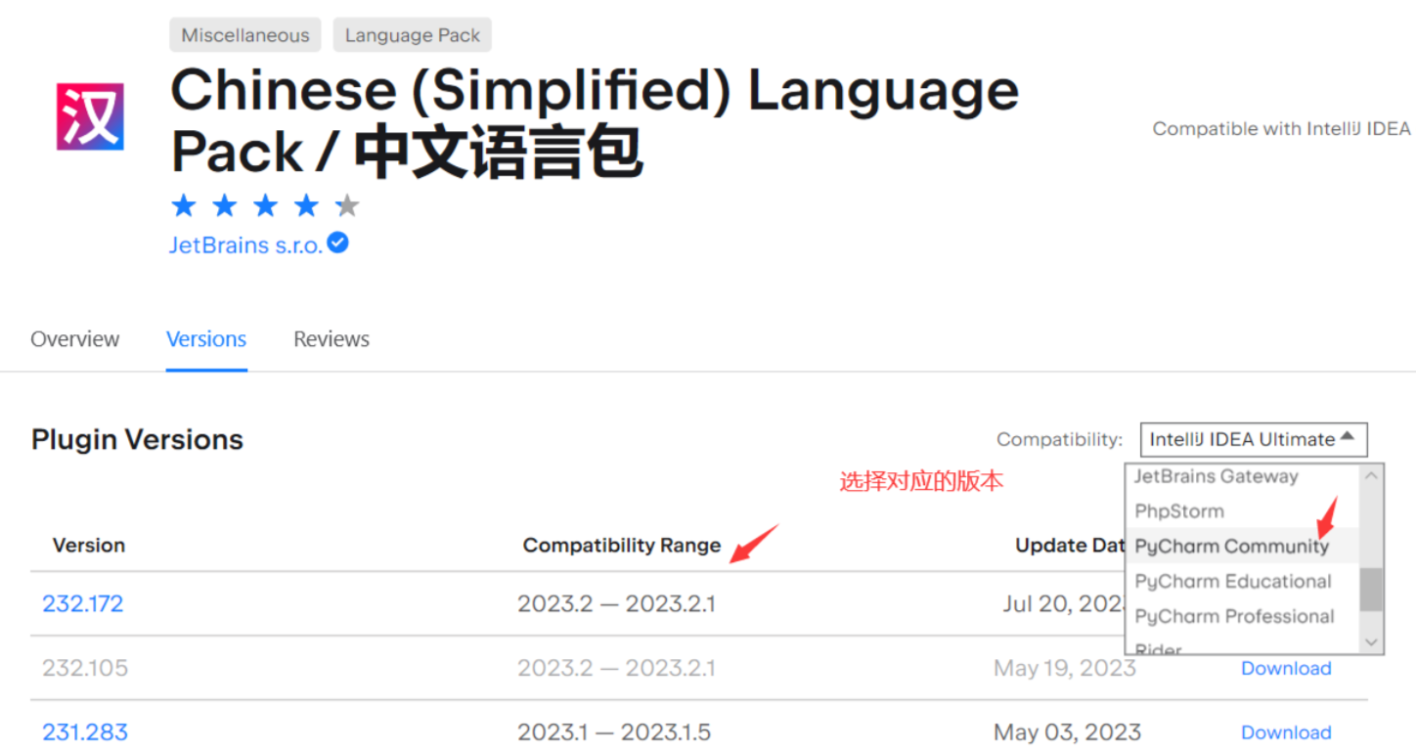Viewport: 1416px width, 751px height.
Task: Choose PhpStorm from the compatibility list
Action: pyautogui.click(x=1243, y=510)
